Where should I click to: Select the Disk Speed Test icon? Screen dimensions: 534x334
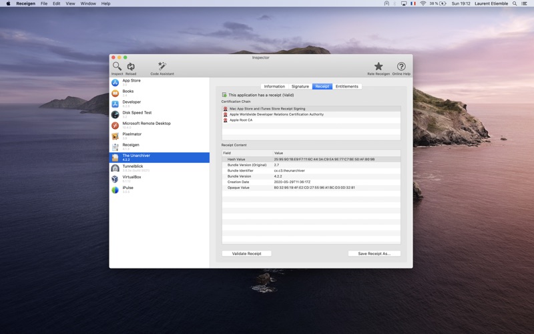115,114
